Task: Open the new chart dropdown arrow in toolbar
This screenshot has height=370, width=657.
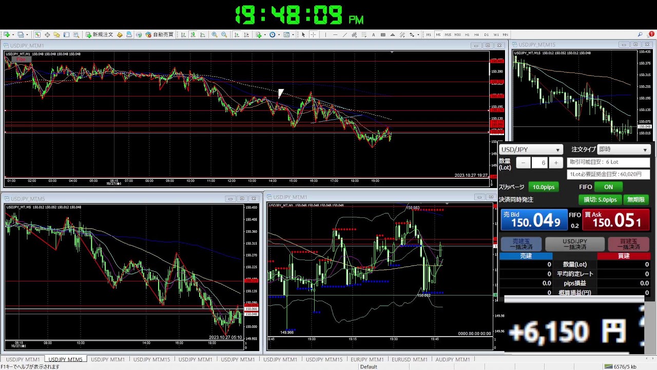Action: pos(13,35)
